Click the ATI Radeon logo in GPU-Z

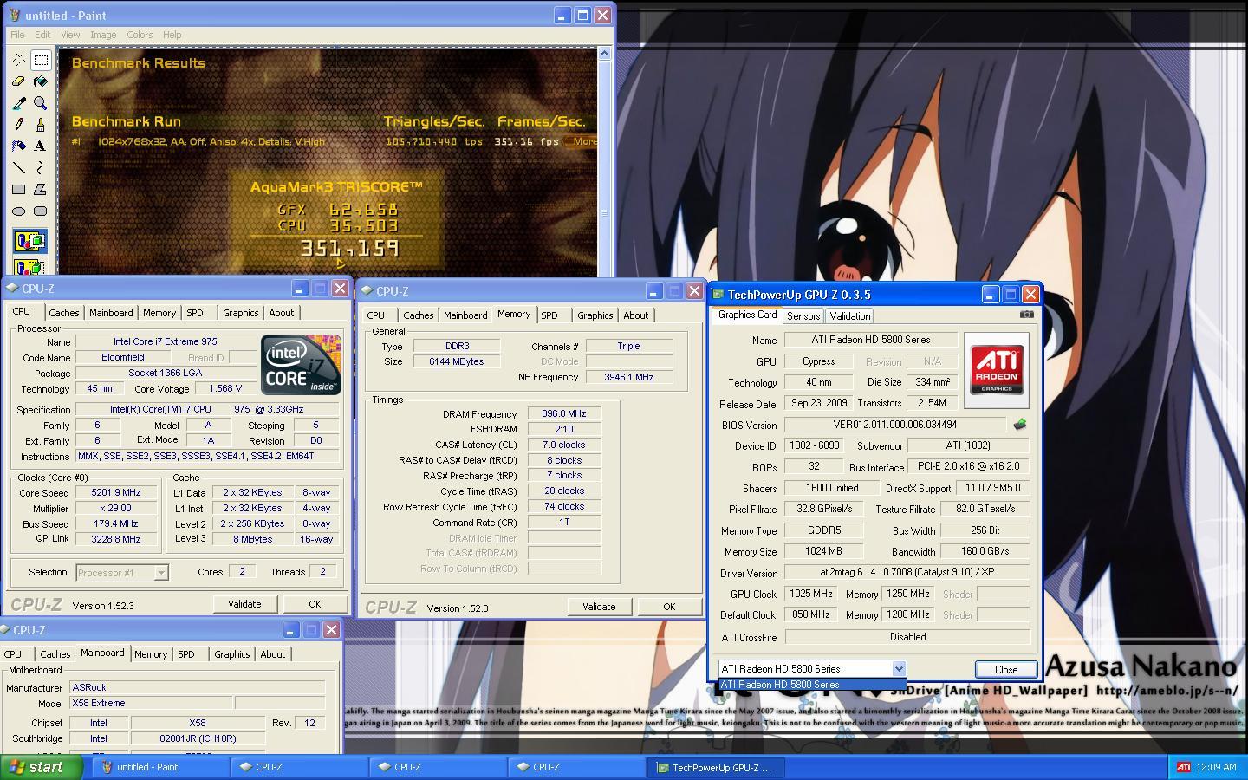click(x=997, y=370)
